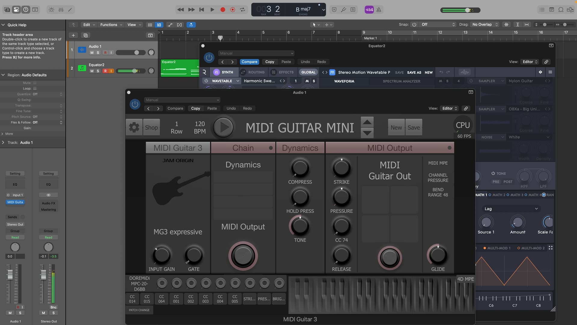Adjust the Equator2 track volume slider

pos(135,71)
